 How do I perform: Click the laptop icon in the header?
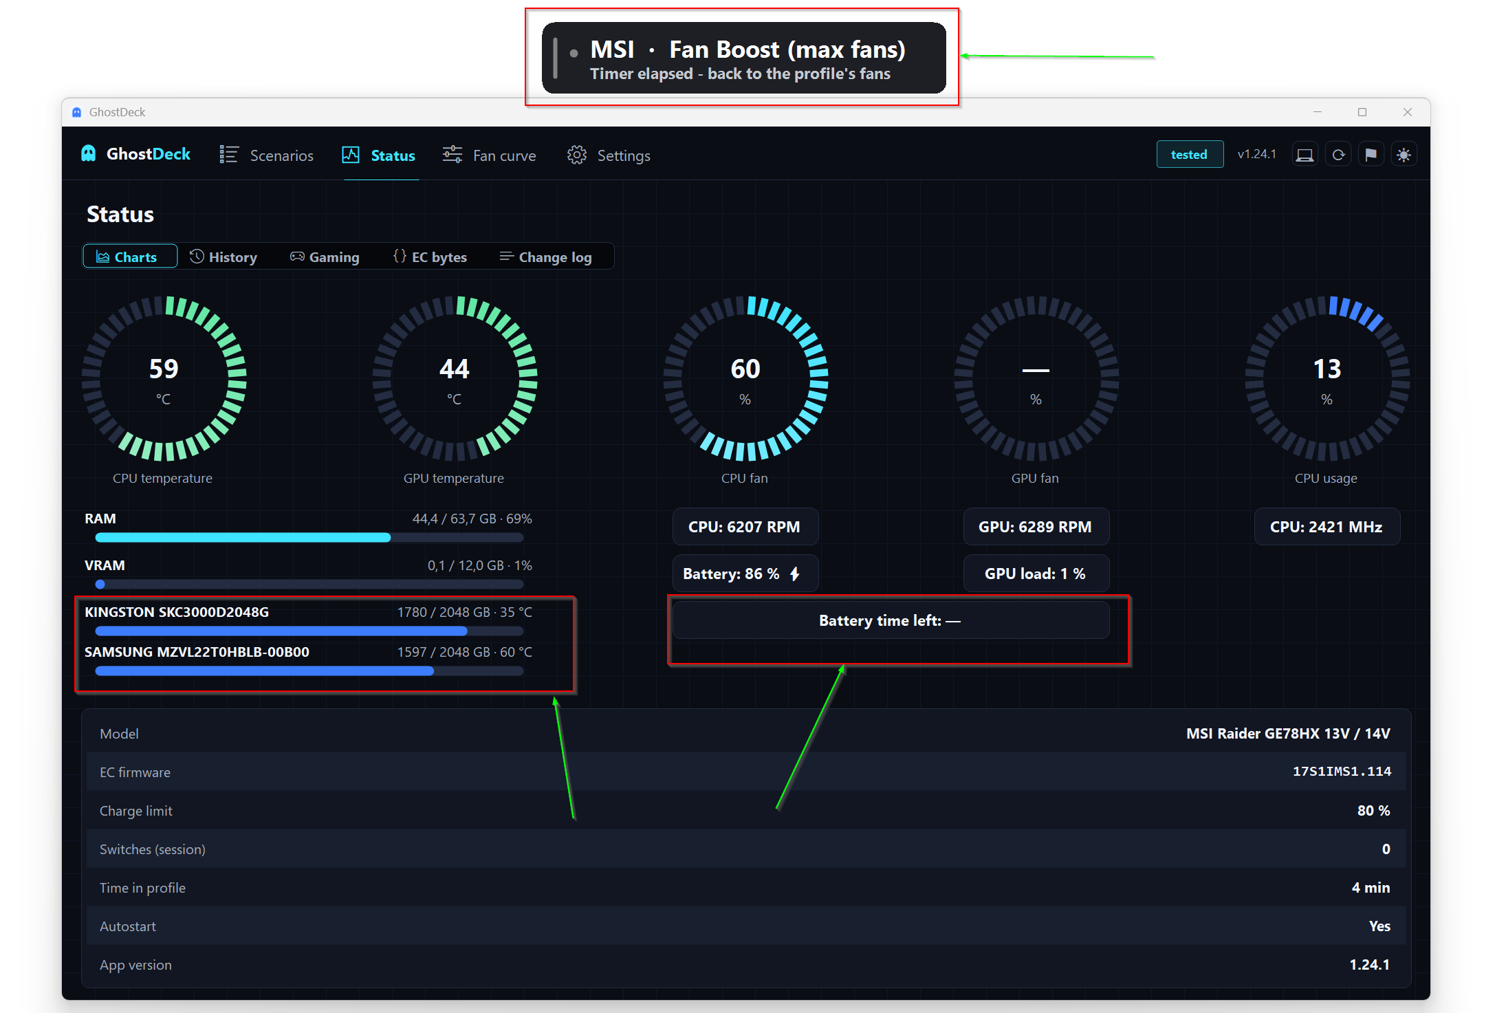[1305, 155]
